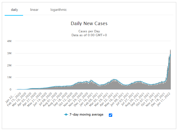The height and width of the screenshot is (130, 177).
Task: Click the 2M y-axis label
Action: point(9,65)
